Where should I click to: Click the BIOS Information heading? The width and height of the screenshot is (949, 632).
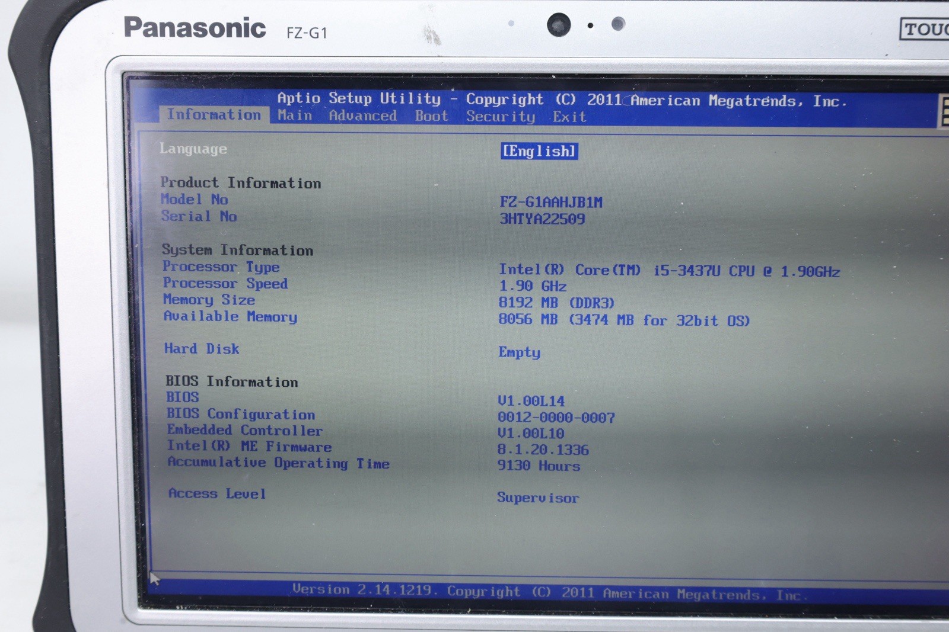pyautogui.click(x=232, y=382)
